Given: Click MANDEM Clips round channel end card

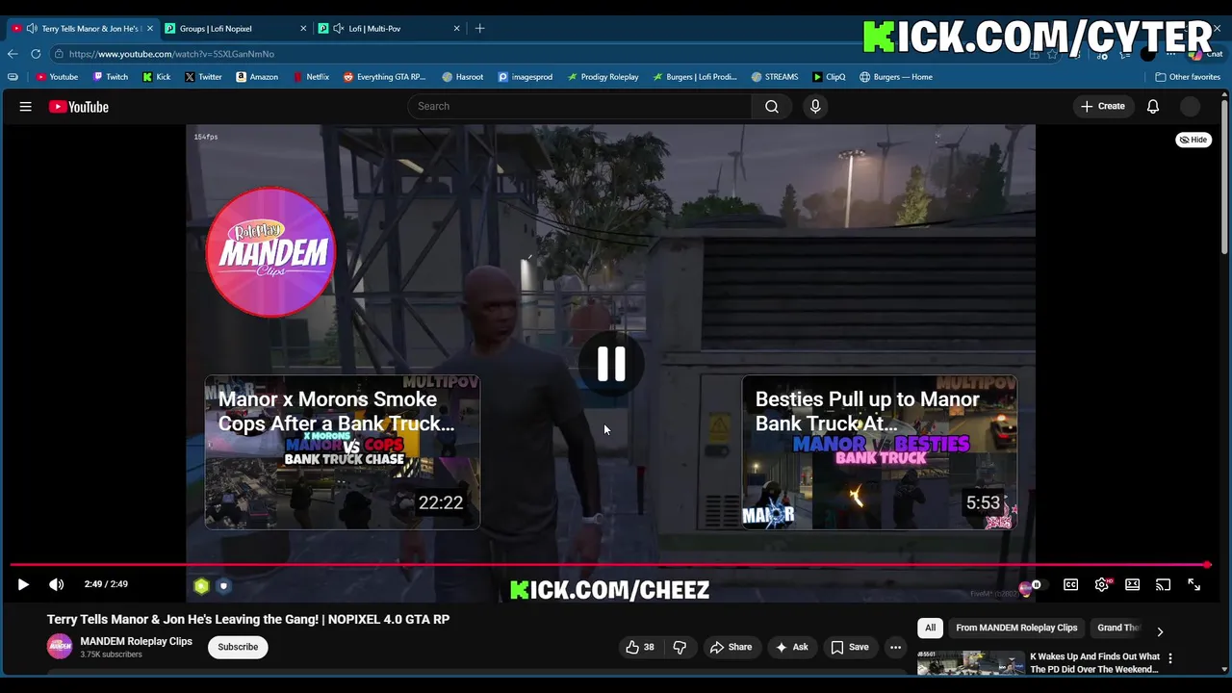Looking at the screenshot, I should click(270, 252).
